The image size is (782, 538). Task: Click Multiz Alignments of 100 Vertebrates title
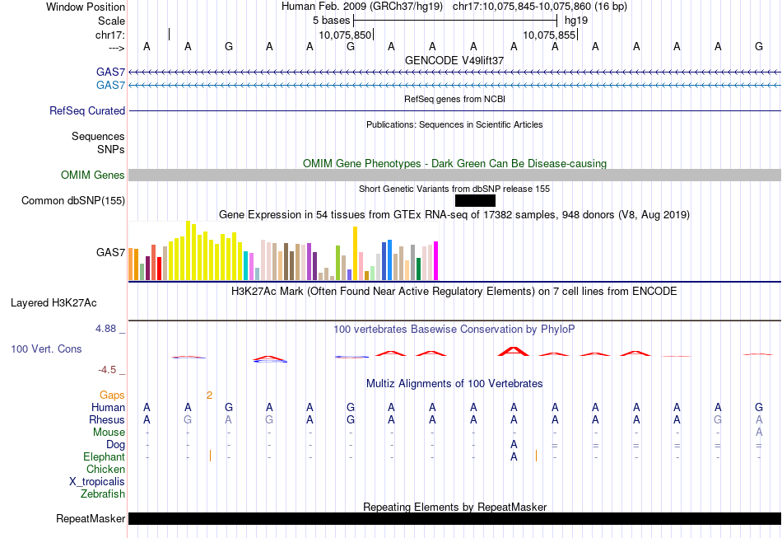pos(454,383)
